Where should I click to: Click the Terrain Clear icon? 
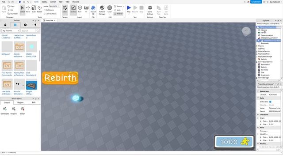[x=23, y=109]
